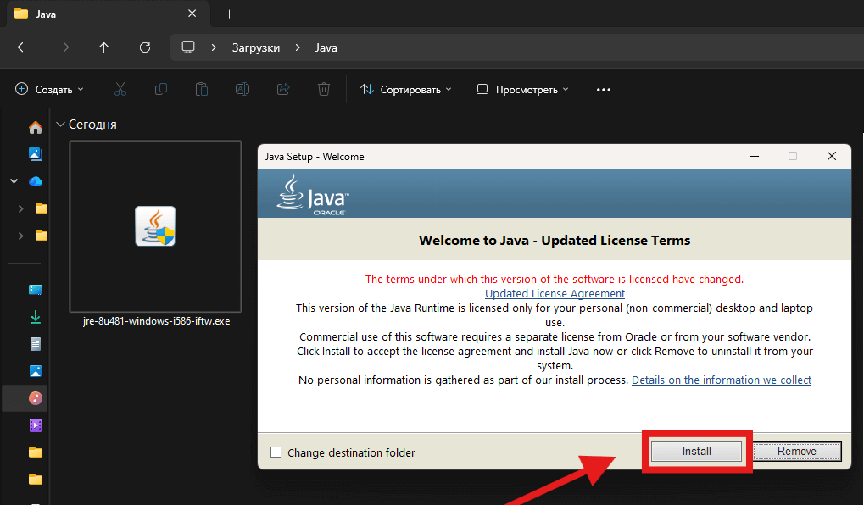Open Загрузки in the breadcrumb path

[256, 48]
